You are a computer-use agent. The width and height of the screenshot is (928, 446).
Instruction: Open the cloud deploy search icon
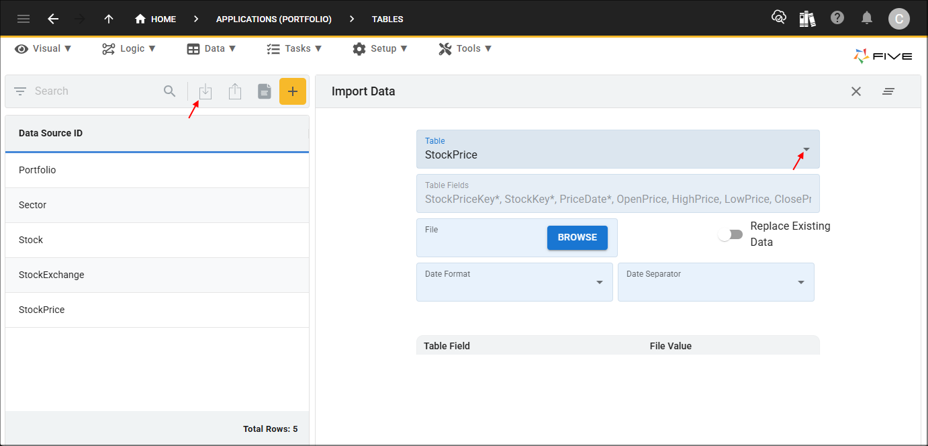click(x=778, y=18)
